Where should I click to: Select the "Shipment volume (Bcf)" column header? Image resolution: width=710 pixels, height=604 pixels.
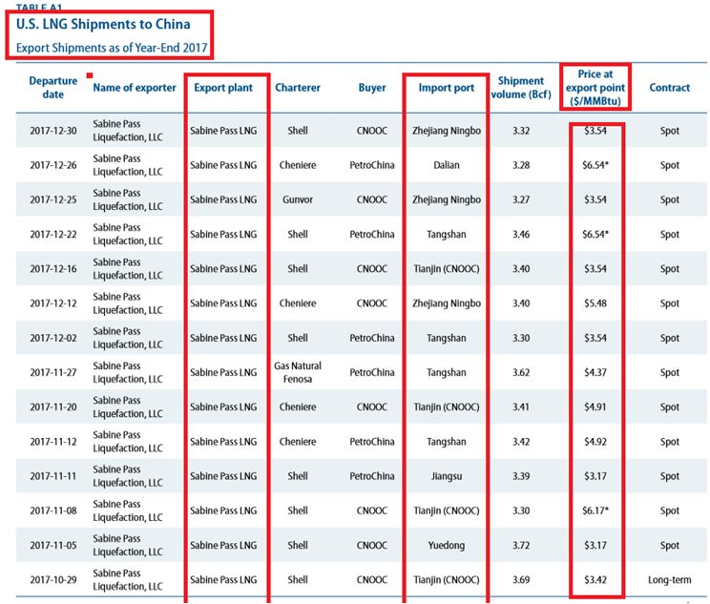tap(521, 88)
